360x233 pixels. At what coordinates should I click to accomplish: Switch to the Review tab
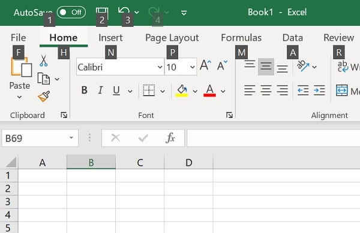tap(338, 38)
